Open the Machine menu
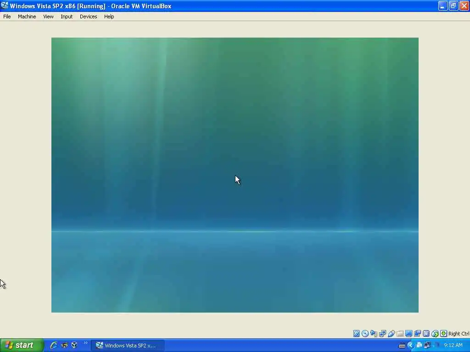The width and height of the screenshot is (470, 352). [27, 16]
